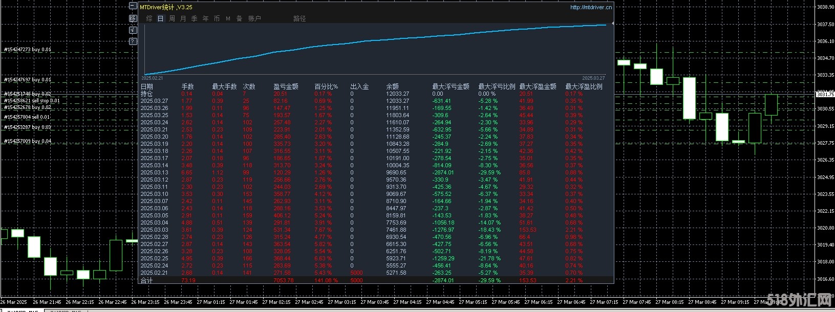The height and width of the screenshot is (312, 835).
Task: Click the 次数 column header
Action: point(249,86)
